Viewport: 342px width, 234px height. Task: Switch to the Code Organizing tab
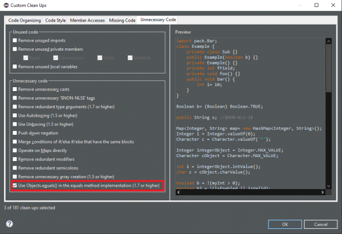pos(24,20)
